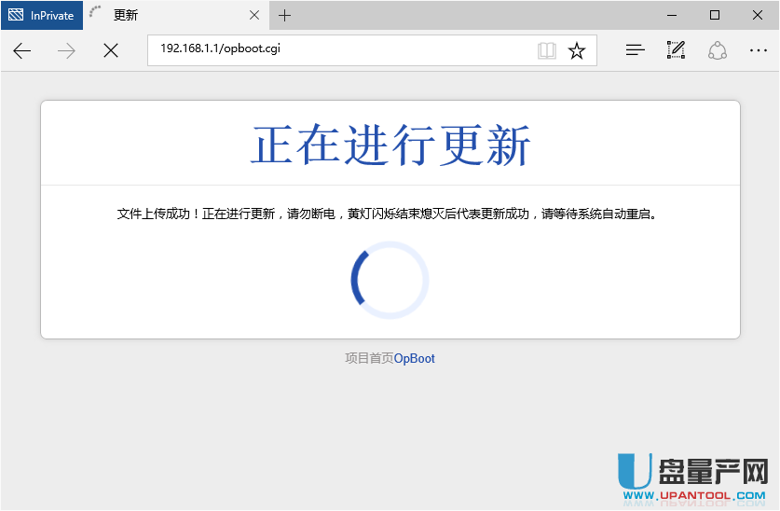780x511 pixels.
Task: Open the Hub panel
Action: [x=636, y=51]
